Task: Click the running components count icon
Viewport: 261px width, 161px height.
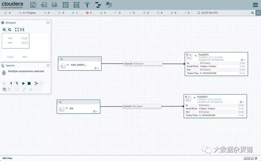Action: pos(73,13)
